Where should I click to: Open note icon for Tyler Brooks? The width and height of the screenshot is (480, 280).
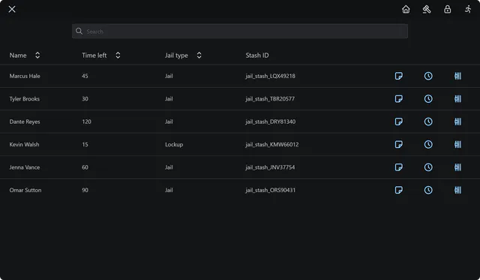point(398,98)
